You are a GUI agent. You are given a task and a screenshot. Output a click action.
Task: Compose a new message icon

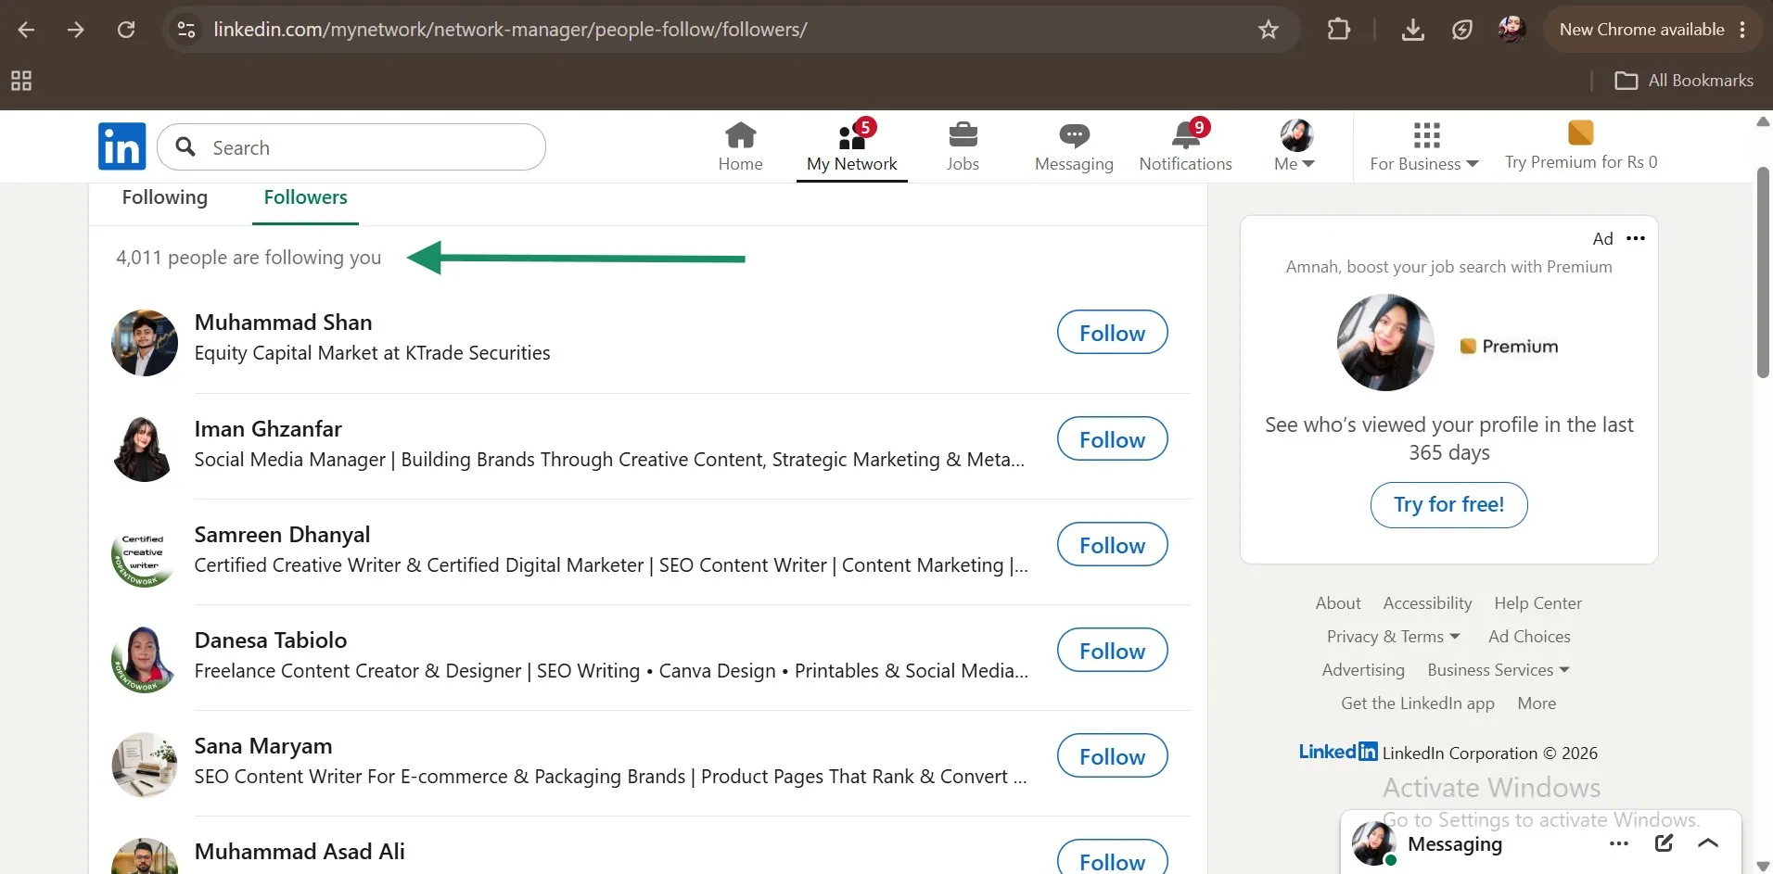(1664, 843)
